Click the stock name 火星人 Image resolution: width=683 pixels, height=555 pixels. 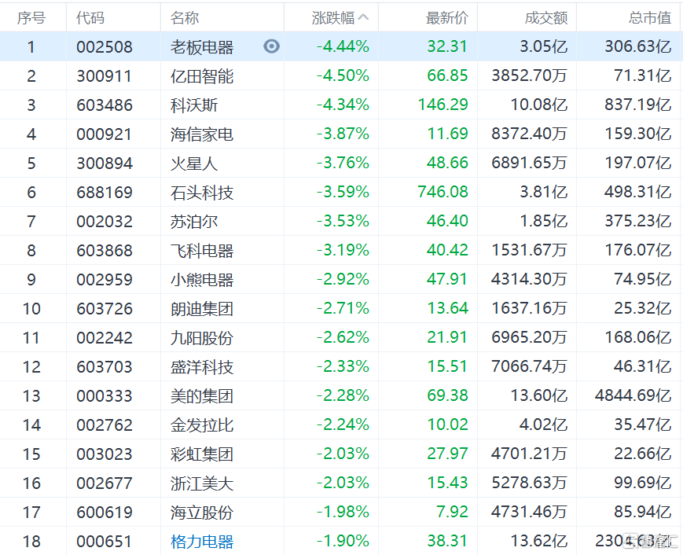(194, 164)
